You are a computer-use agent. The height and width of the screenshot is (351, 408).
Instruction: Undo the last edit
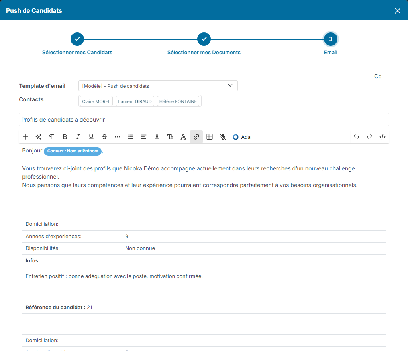(x=356, y=137)
